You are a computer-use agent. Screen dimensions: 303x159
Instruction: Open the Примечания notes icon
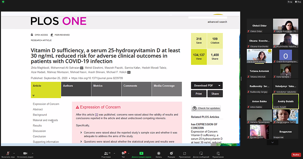[218, 153]
